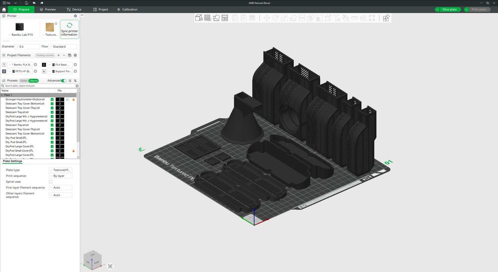Edit filament 2 preset icon
The width and height of the screenshot is (498, 272).
tap(75, 64)
